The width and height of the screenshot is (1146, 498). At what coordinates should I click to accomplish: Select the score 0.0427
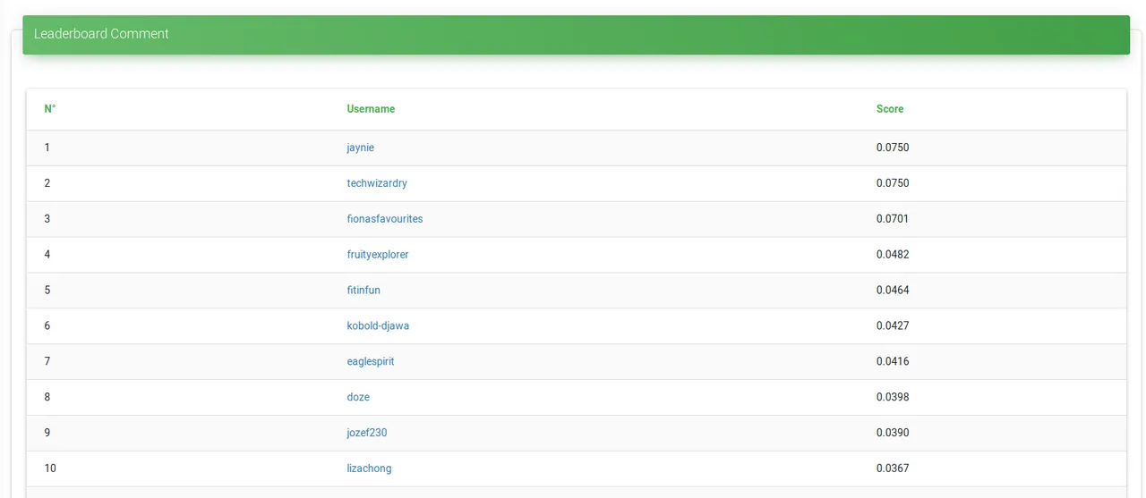pos(893,326)
